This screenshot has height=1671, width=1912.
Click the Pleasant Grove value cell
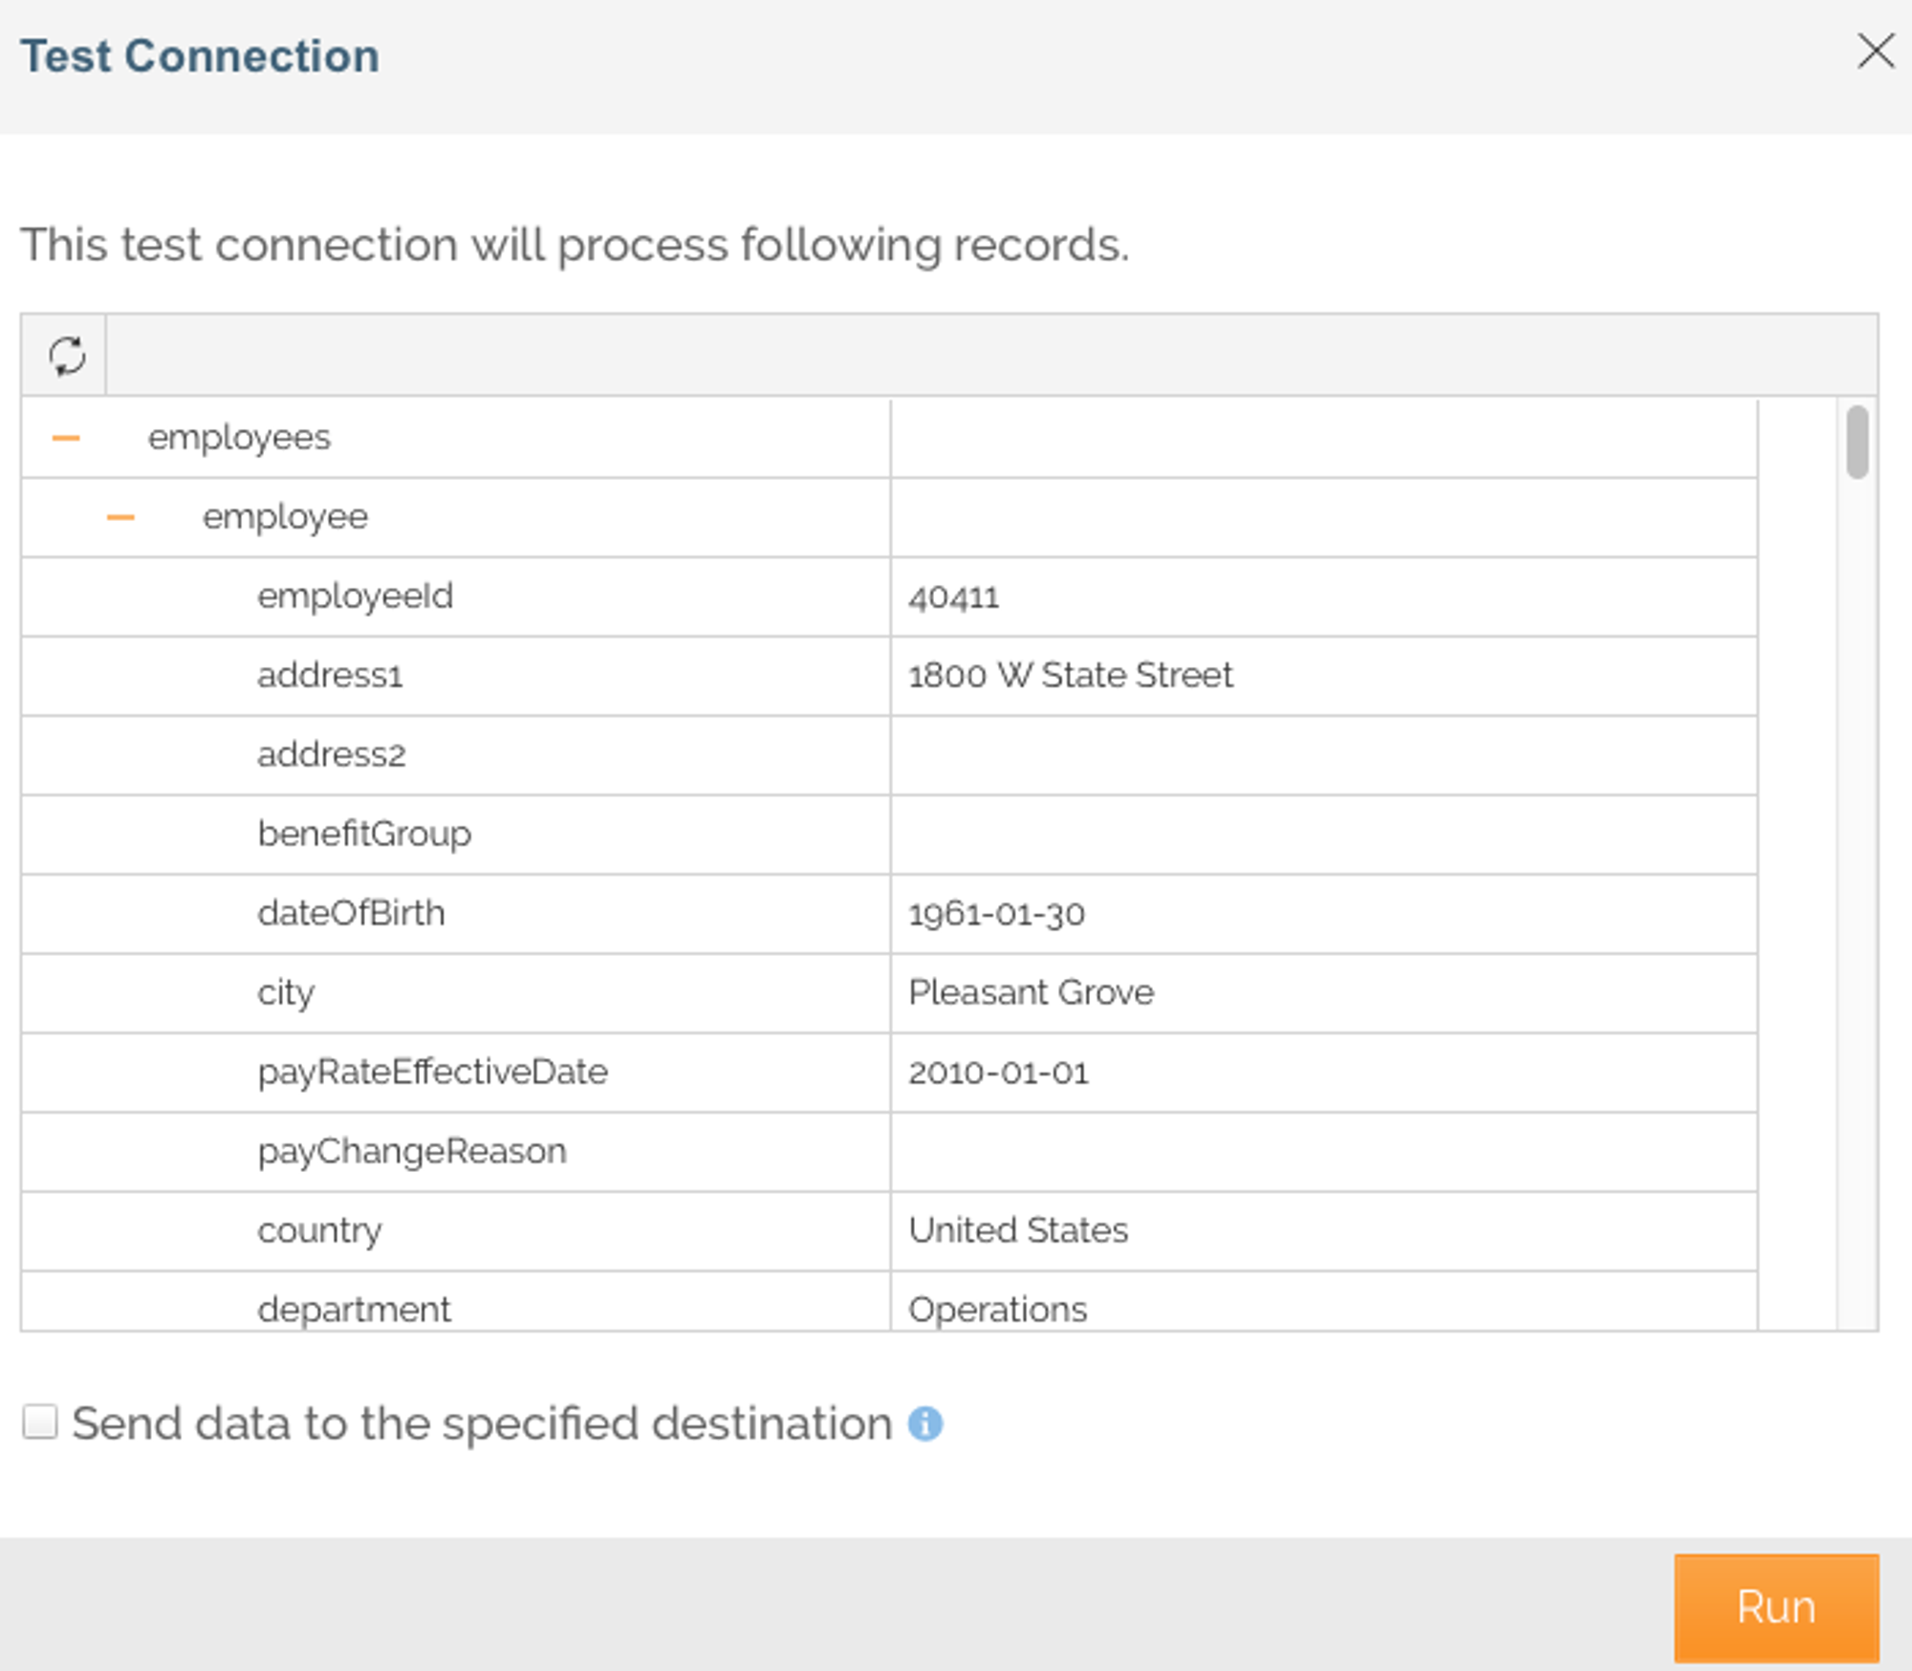pyautogui.click(x=1031, y=993)
